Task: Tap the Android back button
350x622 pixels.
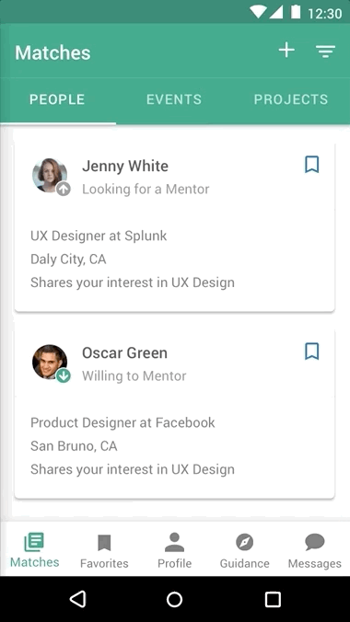Action: pyautogui.click(x=78, y=599)
